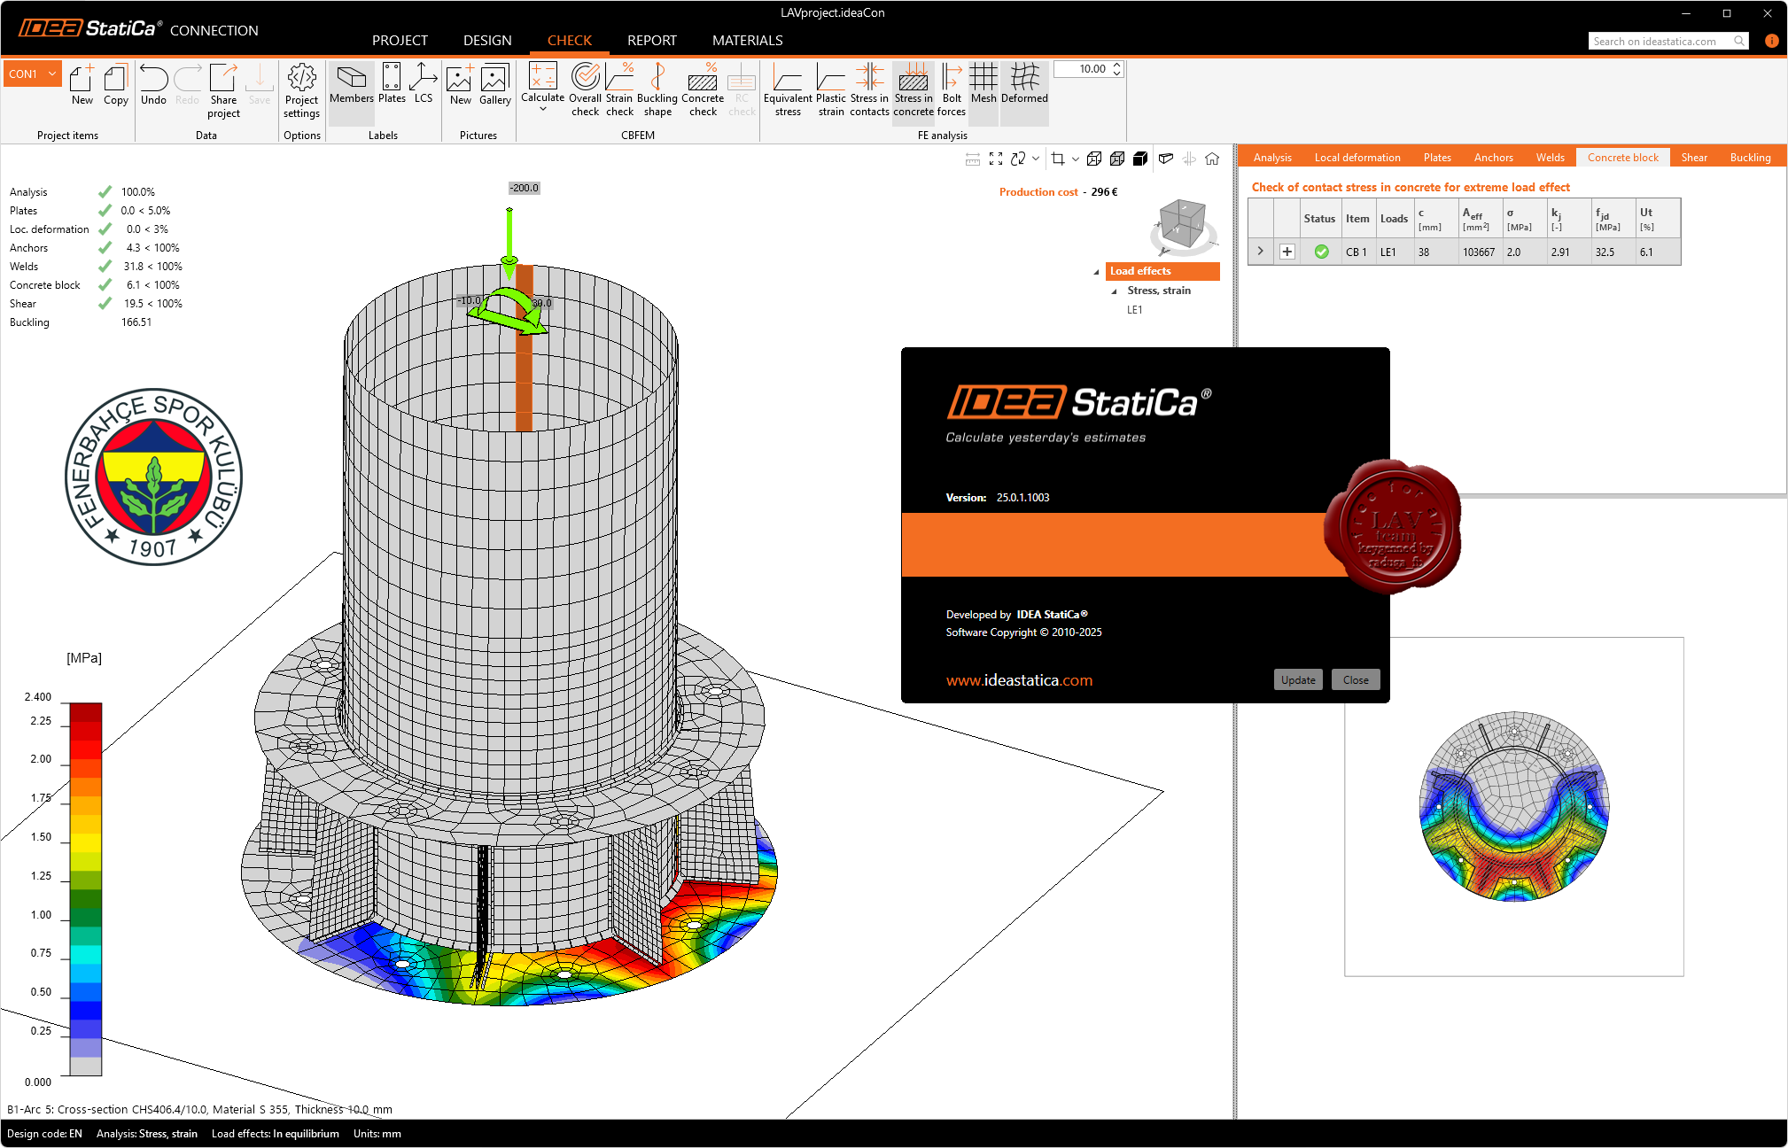Switch to solid view mode

point(1140,159)
